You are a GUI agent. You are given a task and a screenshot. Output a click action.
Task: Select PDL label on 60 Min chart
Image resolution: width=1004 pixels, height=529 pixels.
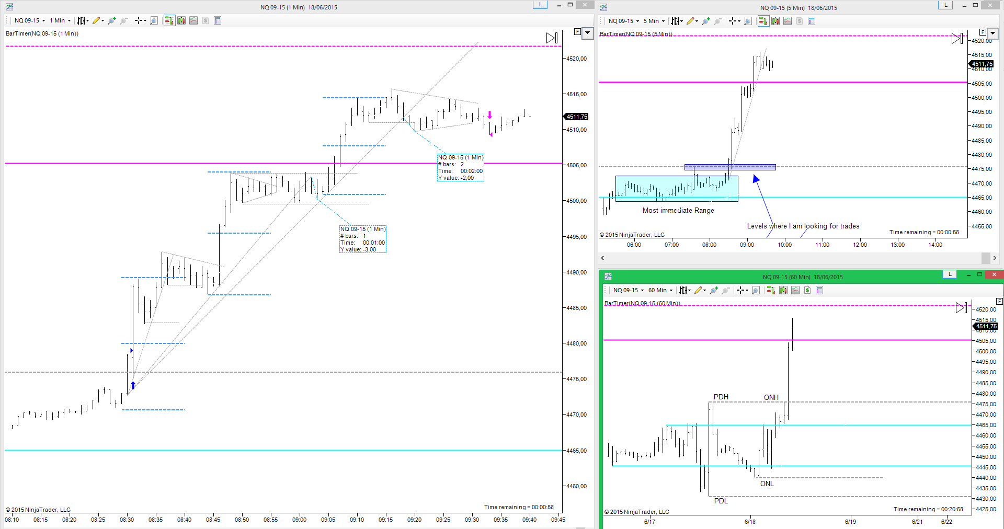[721, 501]
